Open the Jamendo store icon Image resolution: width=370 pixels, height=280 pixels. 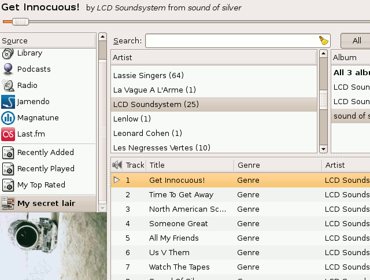(8, 102)
